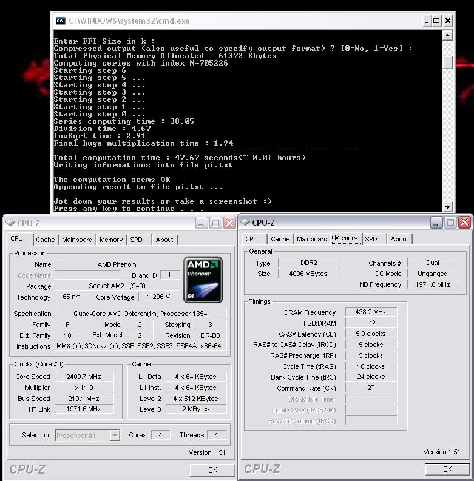Open the Cache tab in left CPU-Z
The image size is (474, 481).
click(x=46, y=240)
